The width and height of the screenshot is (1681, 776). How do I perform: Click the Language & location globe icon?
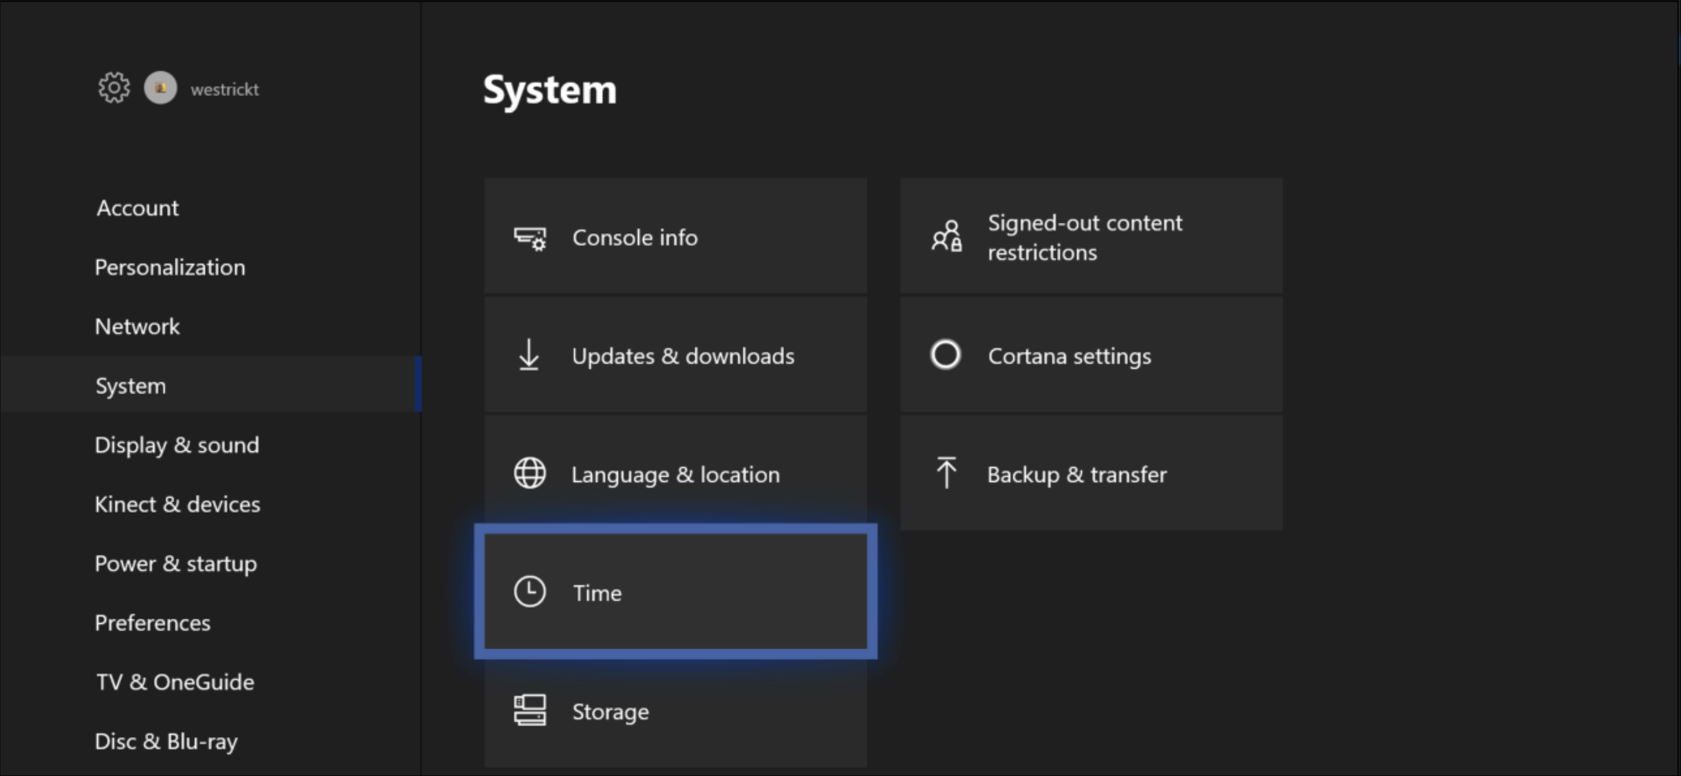529,474
